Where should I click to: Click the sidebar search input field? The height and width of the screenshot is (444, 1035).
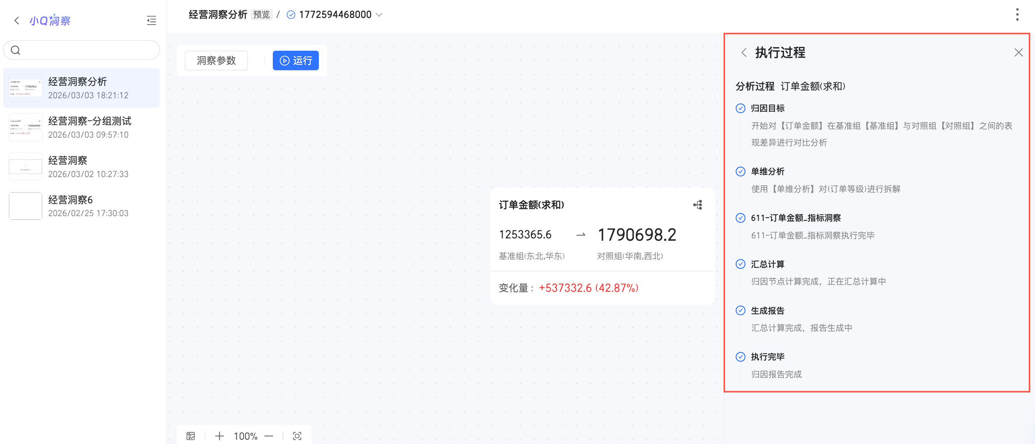[x=88, y=50]
